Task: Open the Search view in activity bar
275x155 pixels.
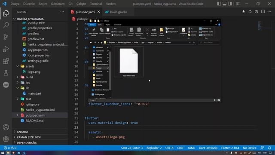Action: coord(6,25)
